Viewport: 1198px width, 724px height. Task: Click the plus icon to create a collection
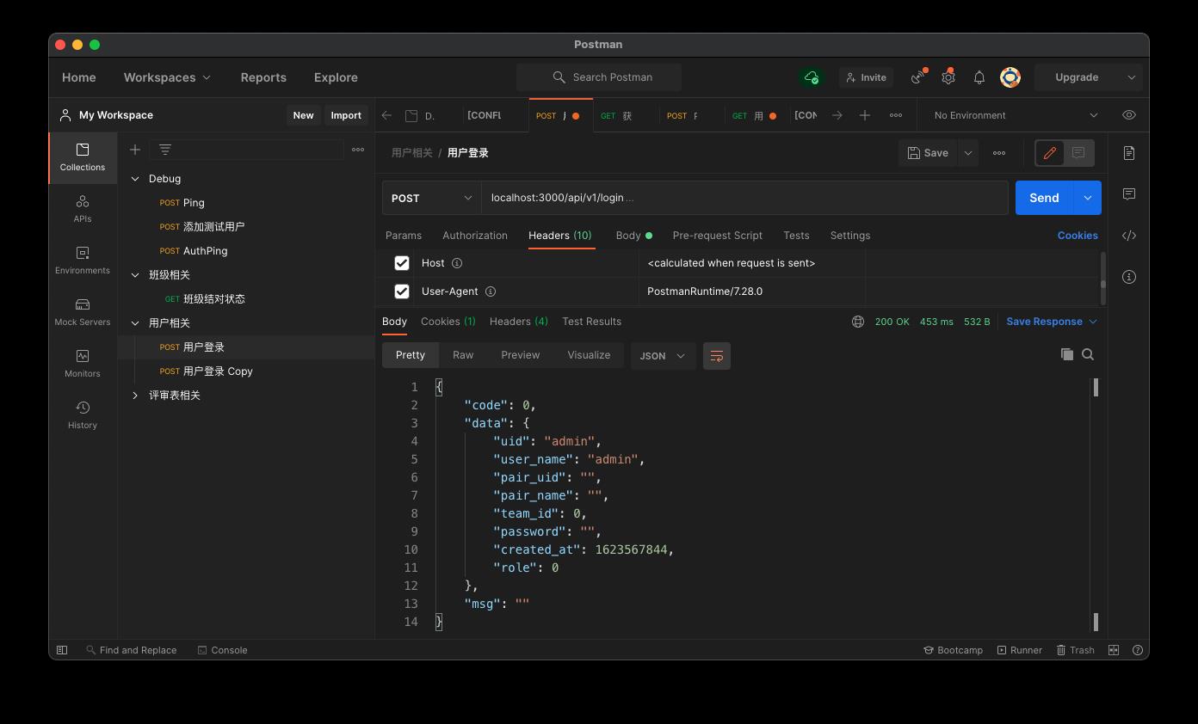pos(135,150)
